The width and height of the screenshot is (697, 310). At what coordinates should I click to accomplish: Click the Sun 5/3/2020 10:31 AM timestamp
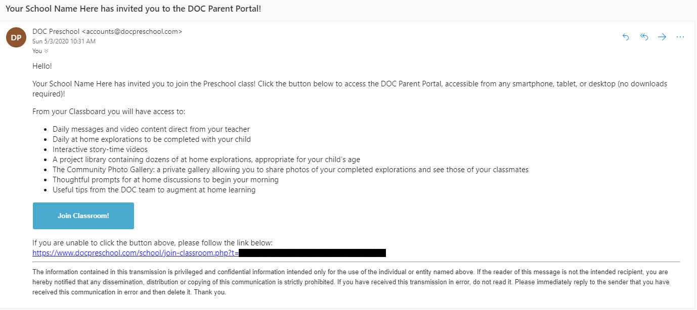click(x=64, y=41)
